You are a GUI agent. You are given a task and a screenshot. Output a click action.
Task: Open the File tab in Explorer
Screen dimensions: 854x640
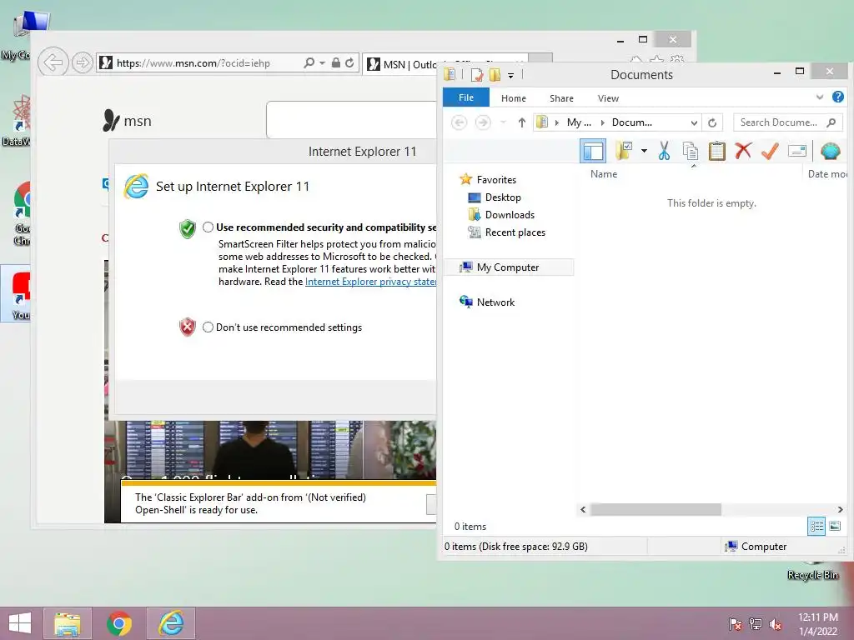[466, 97]
